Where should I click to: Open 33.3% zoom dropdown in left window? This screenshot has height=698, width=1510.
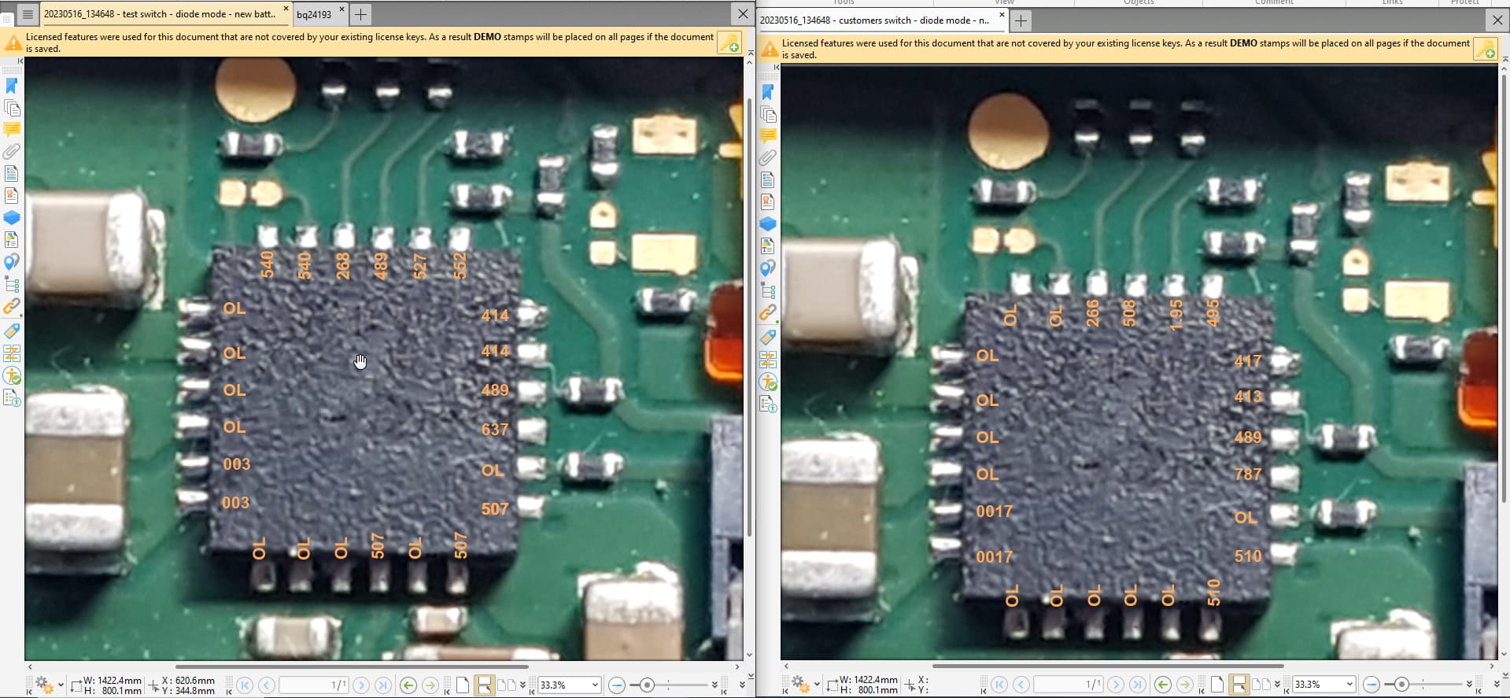pyautogui.click(x=595, y=685)
